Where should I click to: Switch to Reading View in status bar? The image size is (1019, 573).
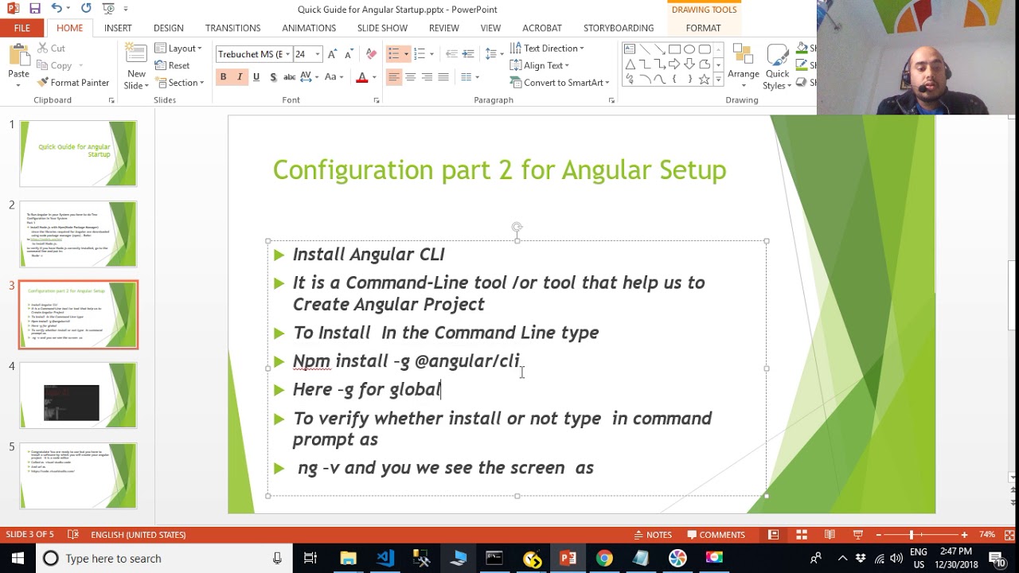click(830, 535)
